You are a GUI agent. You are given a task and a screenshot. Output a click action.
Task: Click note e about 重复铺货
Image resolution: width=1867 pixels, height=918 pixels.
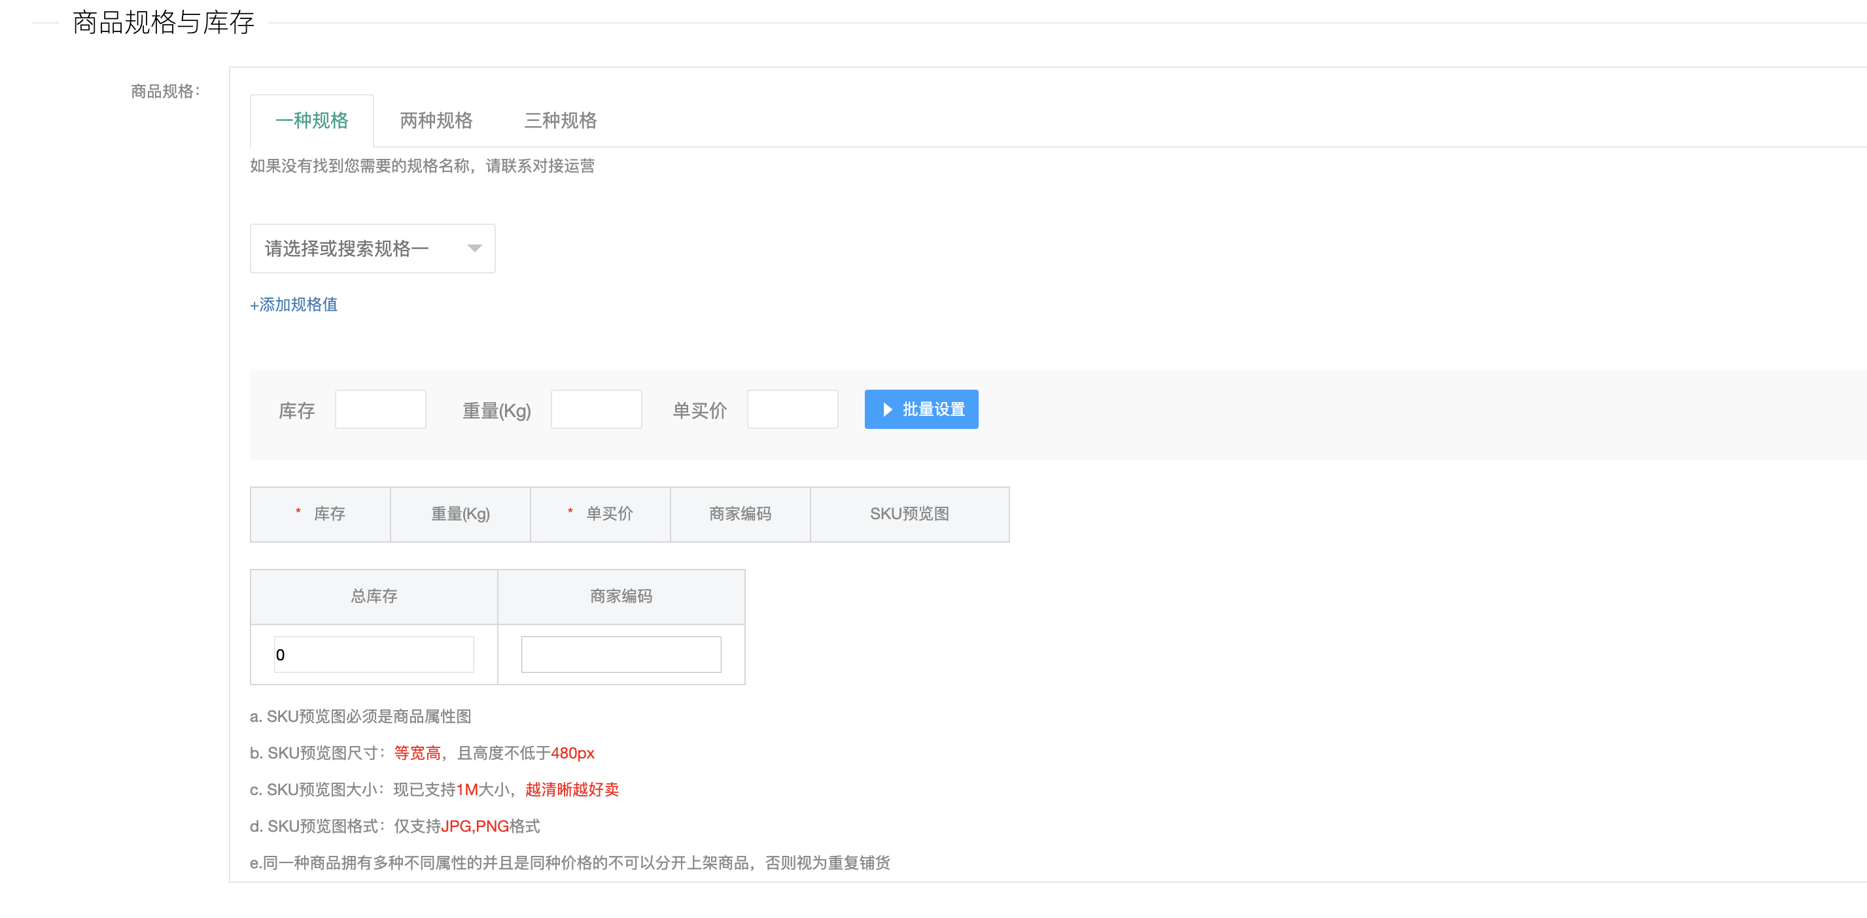click(x=570, y=863)
